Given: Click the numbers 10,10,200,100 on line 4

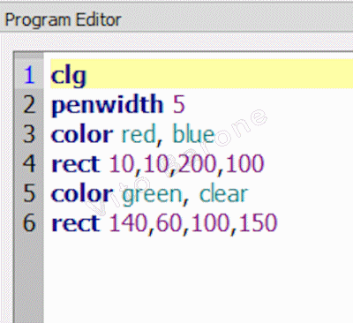Looking at the screenshot, I should pyautogui.click(x=187, y=164).
